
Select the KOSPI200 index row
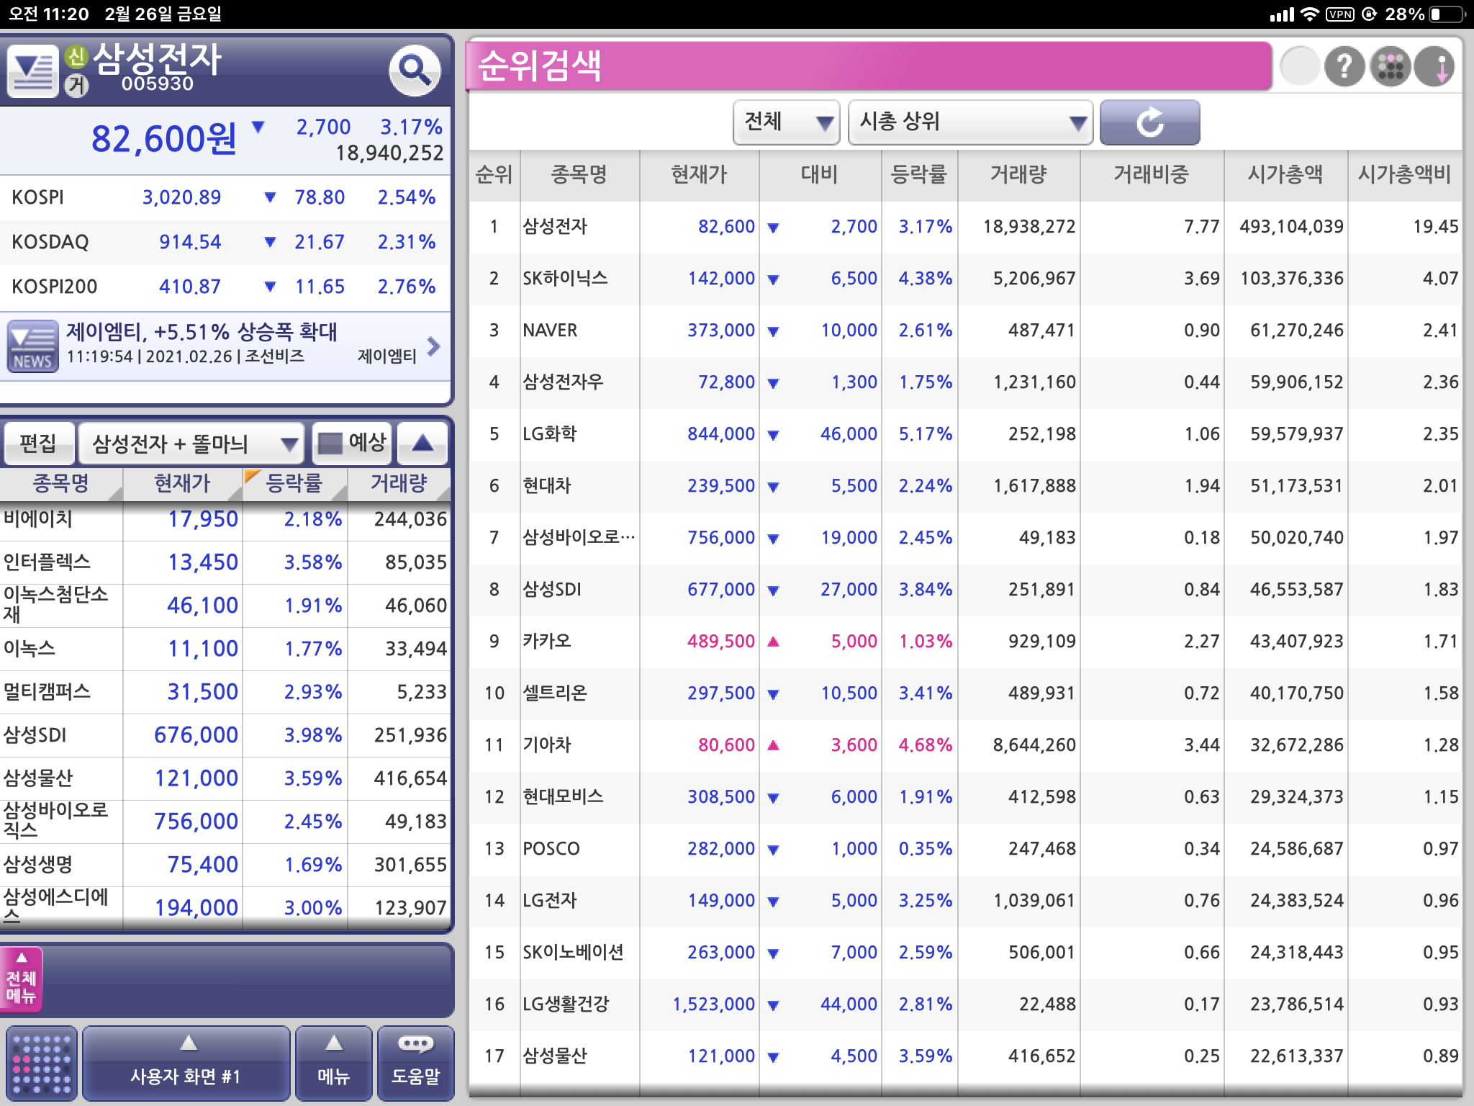coord(225,287)
